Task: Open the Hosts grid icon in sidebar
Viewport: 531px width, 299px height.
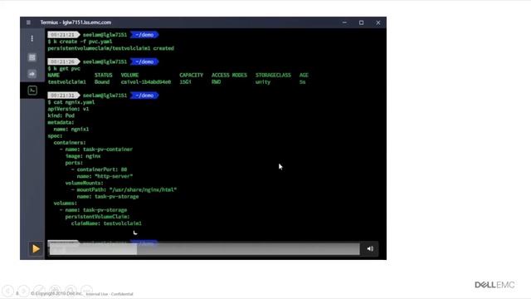Action: (32, 57)
